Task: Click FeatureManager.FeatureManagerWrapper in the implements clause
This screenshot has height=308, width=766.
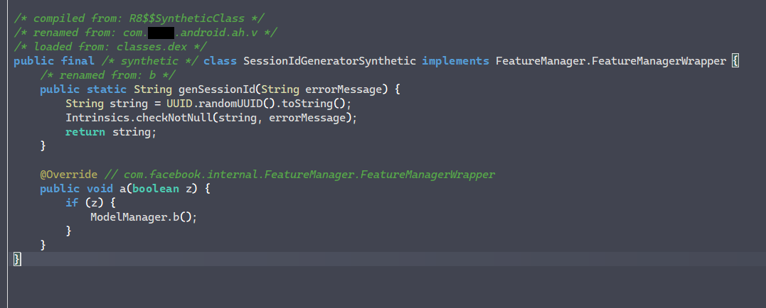Action: pos(611,61)
